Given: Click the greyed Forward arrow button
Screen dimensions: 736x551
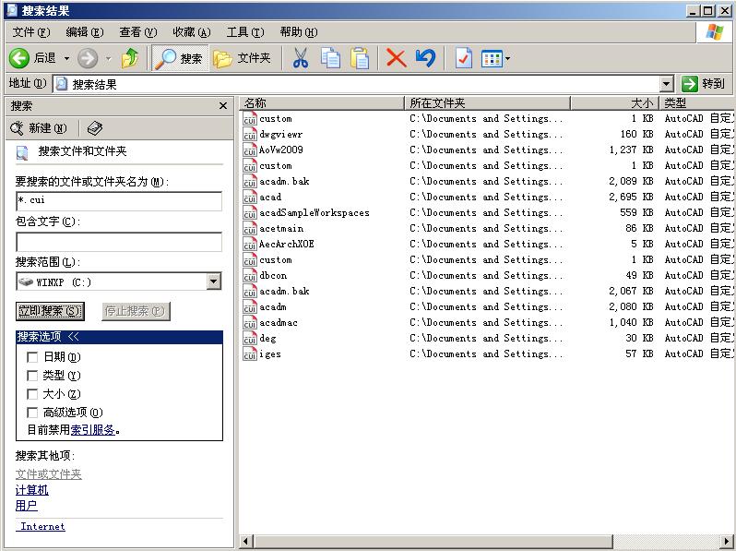Looking at the screenshot, I should point(88,58).
